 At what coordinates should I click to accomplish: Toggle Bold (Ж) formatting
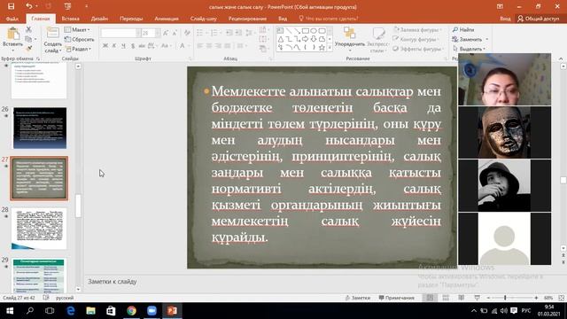(105, 45)
